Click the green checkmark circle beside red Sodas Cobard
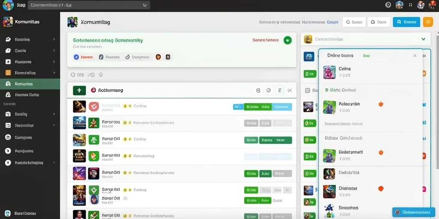Screen dimensions: 439x219 (x=288, y=40)
